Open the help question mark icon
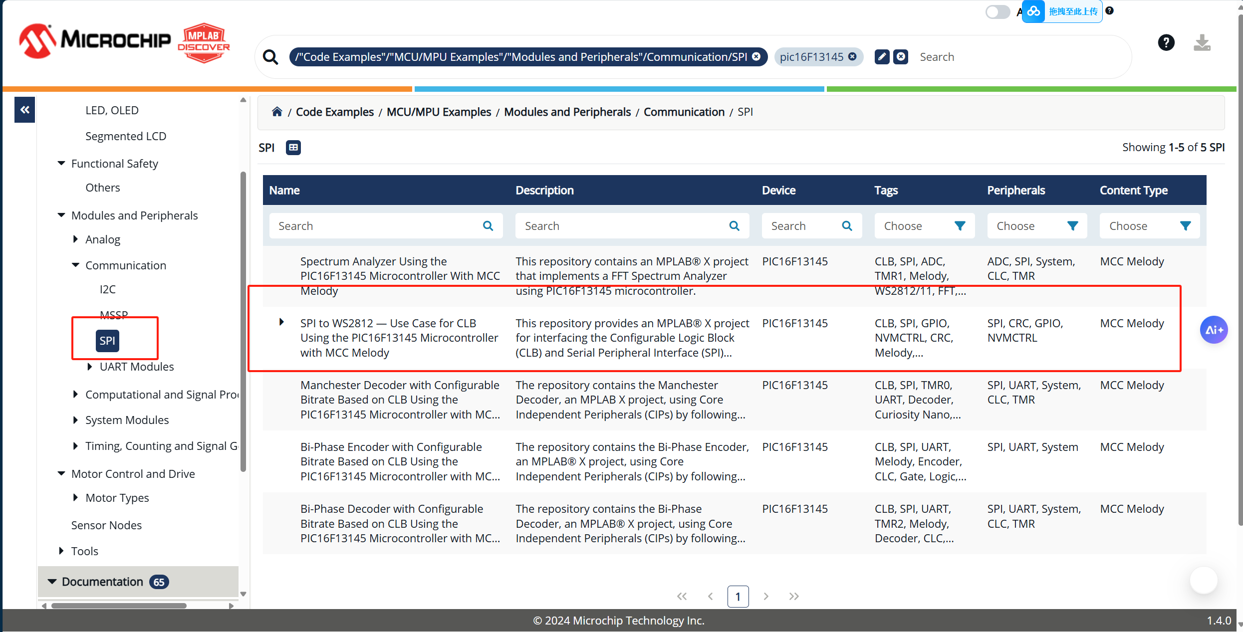Image resolution: width=1243 pixels, height=632 pixels. (x=1166, y=43)
